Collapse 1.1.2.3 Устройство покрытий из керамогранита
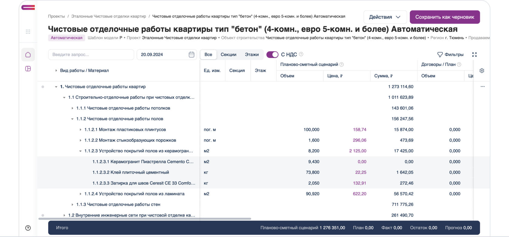Image resolution: width=509 pixels, height=237 pixels. [x=81, y=151]
